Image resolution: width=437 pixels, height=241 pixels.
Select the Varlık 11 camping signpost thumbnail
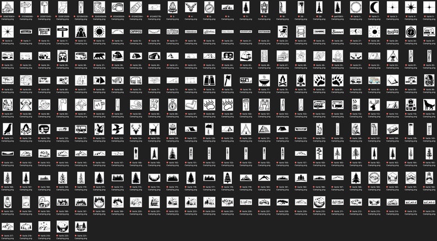(x=63, y=31)
